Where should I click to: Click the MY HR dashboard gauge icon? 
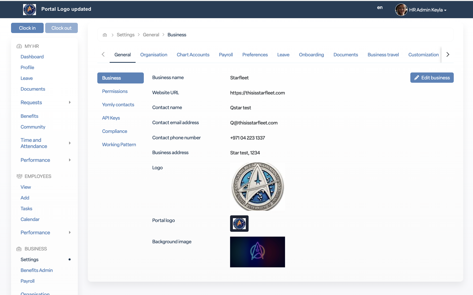point(19,46)
